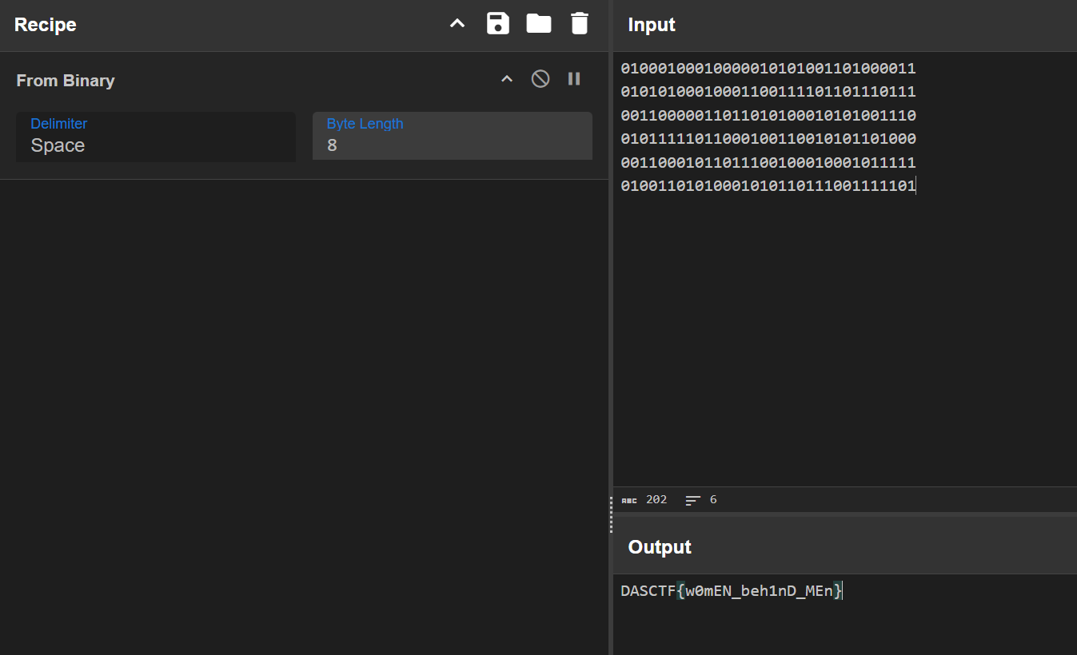Click the character count icon showing 202
The width and height of the screenshot is (1077, 655).
(x=629, y=500)
